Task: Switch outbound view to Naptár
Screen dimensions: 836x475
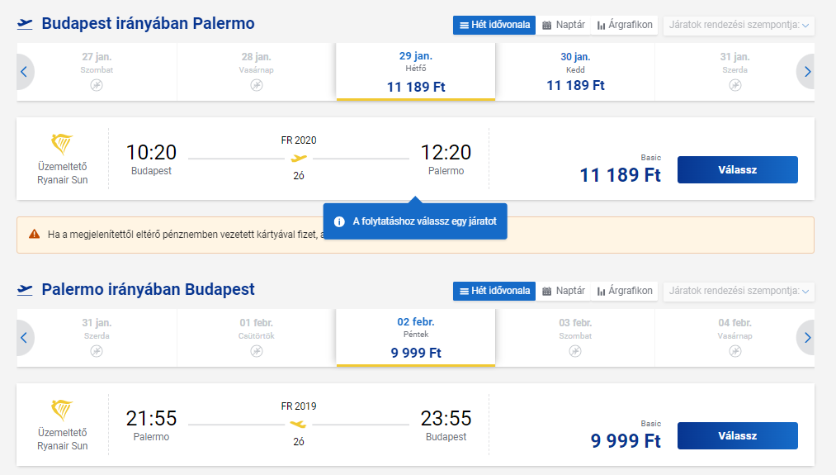Action: click(x=564, y=25)
